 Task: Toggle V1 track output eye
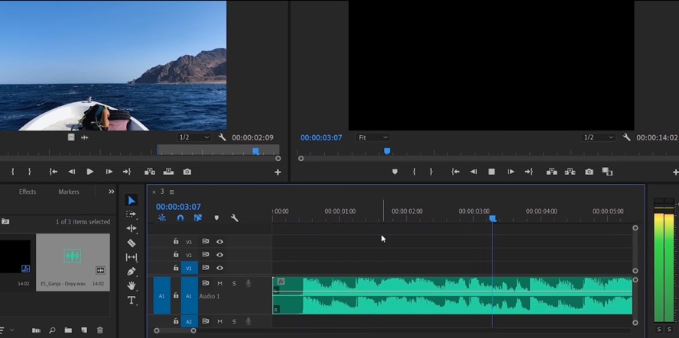[219, 268]
